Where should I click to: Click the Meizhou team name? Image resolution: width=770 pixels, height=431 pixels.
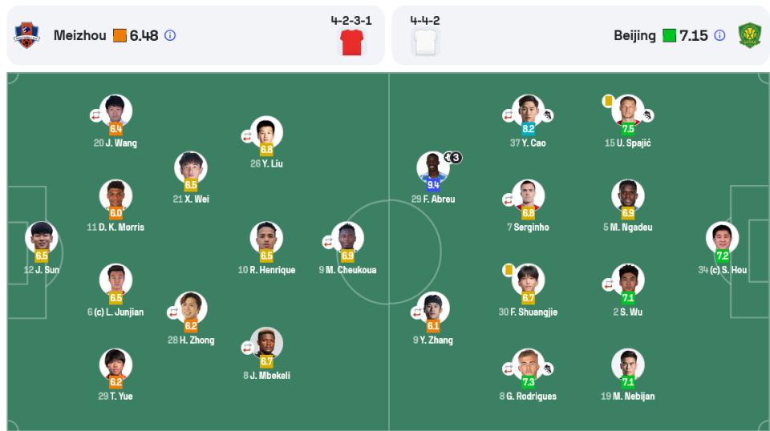[x=79, y=35]
